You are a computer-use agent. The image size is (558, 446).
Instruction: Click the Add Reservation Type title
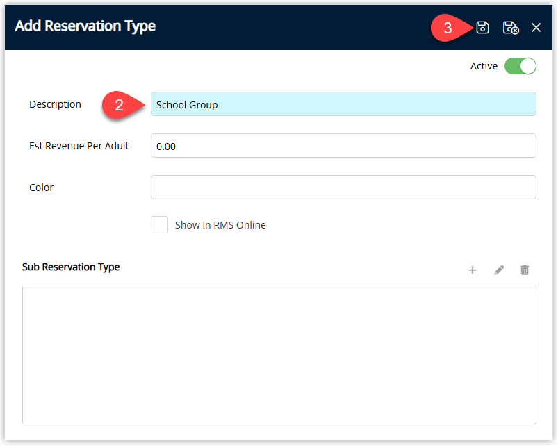85,26
